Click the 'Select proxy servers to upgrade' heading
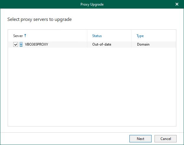Image resolution: width=184 pixels, height=145 pixels. click(x=40, y=20)
